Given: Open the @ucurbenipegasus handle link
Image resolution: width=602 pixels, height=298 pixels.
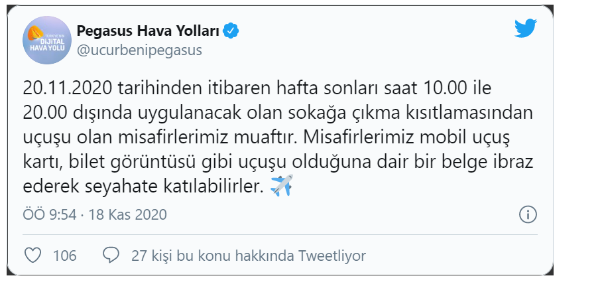Looking at the screenshot, I should click(139, 50).
